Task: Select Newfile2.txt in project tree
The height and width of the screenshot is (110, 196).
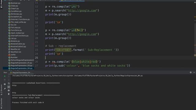Action: (16, 52)
